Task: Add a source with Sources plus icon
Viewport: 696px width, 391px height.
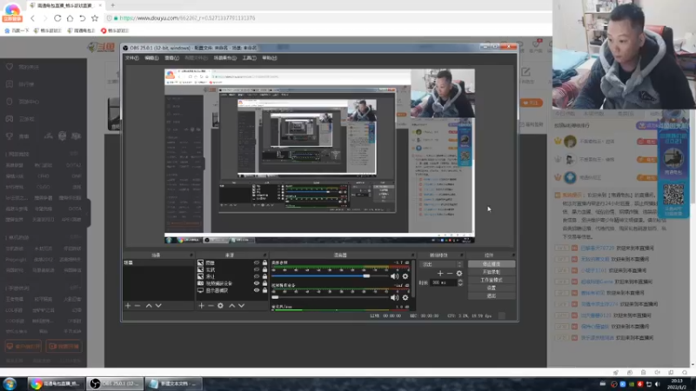Action: [201, 306]
